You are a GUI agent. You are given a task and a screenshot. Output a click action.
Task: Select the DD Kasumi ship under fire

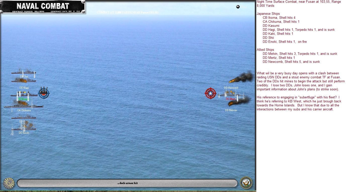(x=24, y=94)
